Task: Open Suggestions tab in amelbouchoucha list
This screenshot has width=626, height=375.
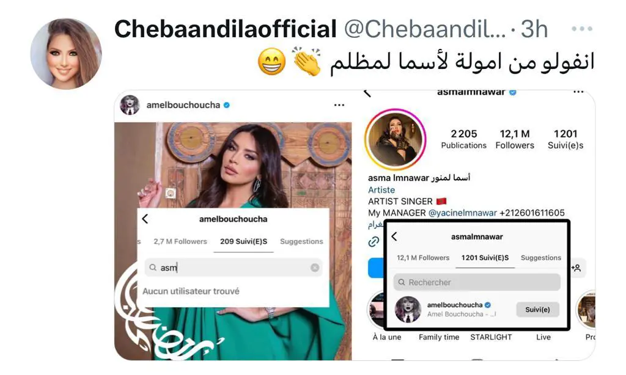Action: pos(301,241)
